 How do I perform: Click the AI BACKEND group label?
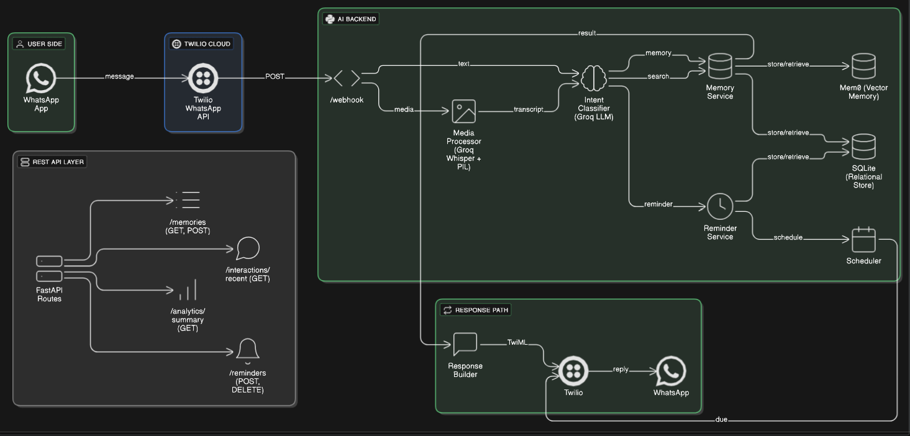tap(351, 19)
